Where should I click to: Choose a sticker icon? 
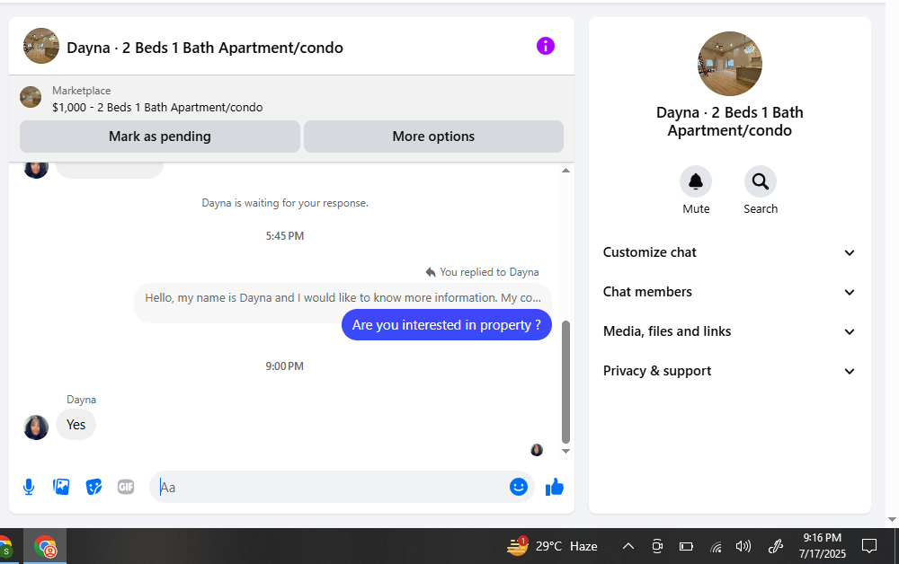pos(93,487)
